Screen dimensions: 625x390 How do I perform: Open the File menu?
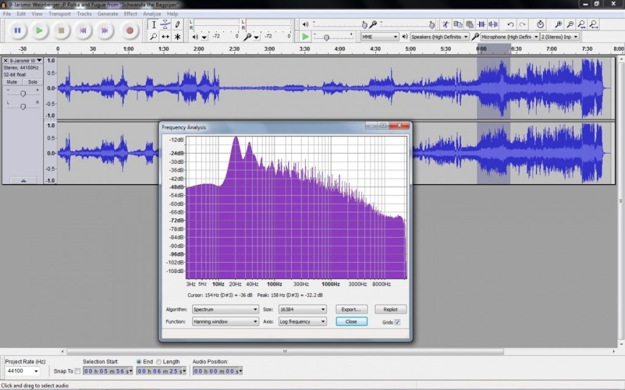coord(7,13)
